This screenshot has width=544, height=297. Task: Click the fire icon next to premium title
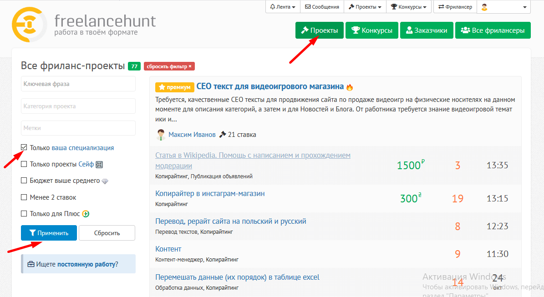350,87
